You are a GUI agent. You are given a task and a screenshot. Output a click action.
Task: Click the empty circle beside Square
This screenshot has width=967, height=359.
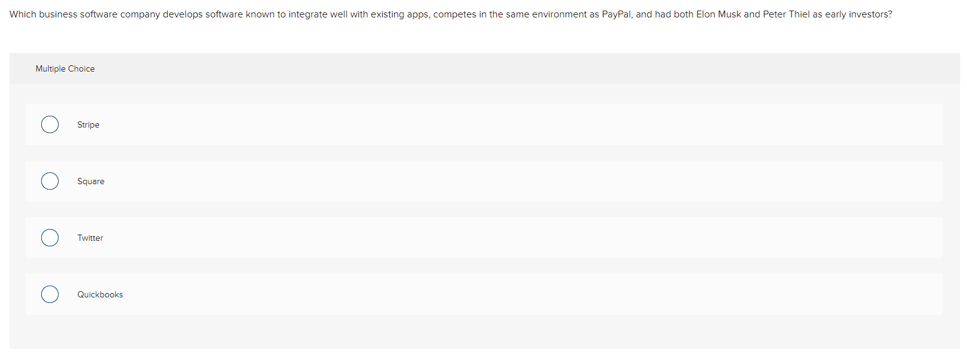tap(50, 181)
